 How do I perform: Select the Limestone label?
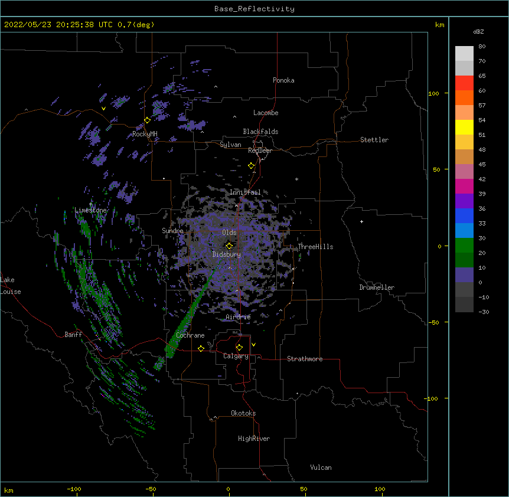click(90, 210)
